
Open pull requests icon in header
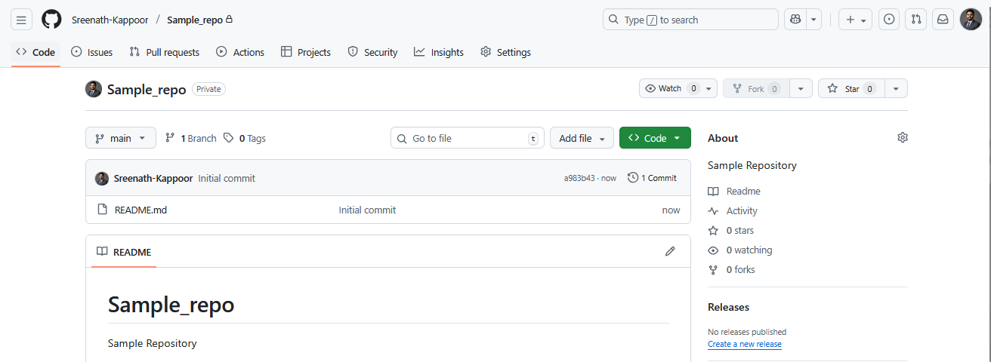(916, 20)
